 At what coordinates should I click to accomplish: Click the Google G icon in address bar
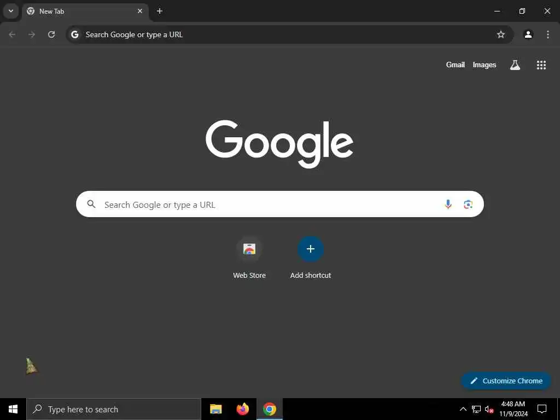pyautogui.click(x=74, y=34)
